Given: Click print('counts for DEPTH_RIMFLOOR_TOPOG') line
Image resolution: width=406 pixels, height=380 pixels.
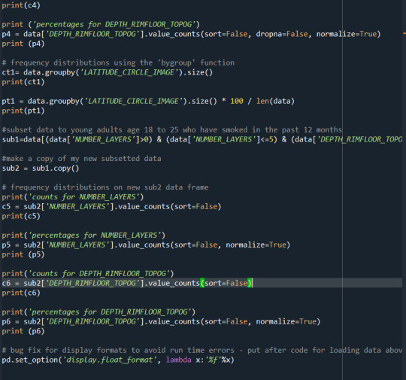Looking at the screenshot, I should coord(88,274).
